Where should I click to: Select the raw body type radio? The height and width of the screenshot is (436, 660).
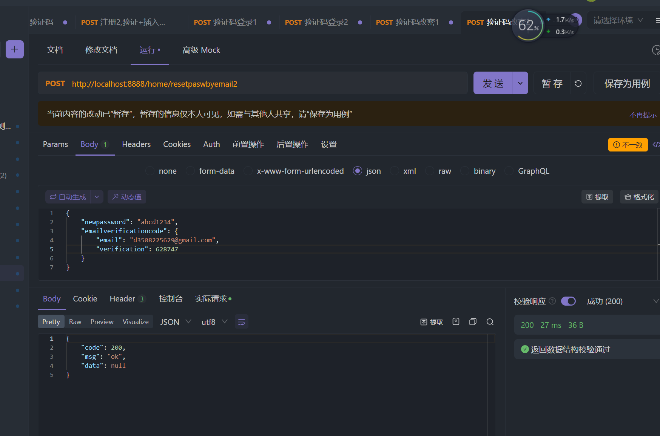430,171
